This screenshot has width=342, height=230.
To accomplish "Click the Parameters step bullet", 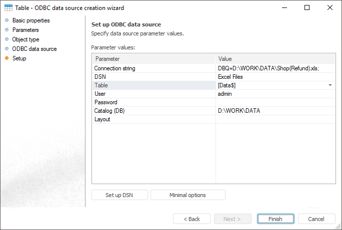I will [7, 30].
